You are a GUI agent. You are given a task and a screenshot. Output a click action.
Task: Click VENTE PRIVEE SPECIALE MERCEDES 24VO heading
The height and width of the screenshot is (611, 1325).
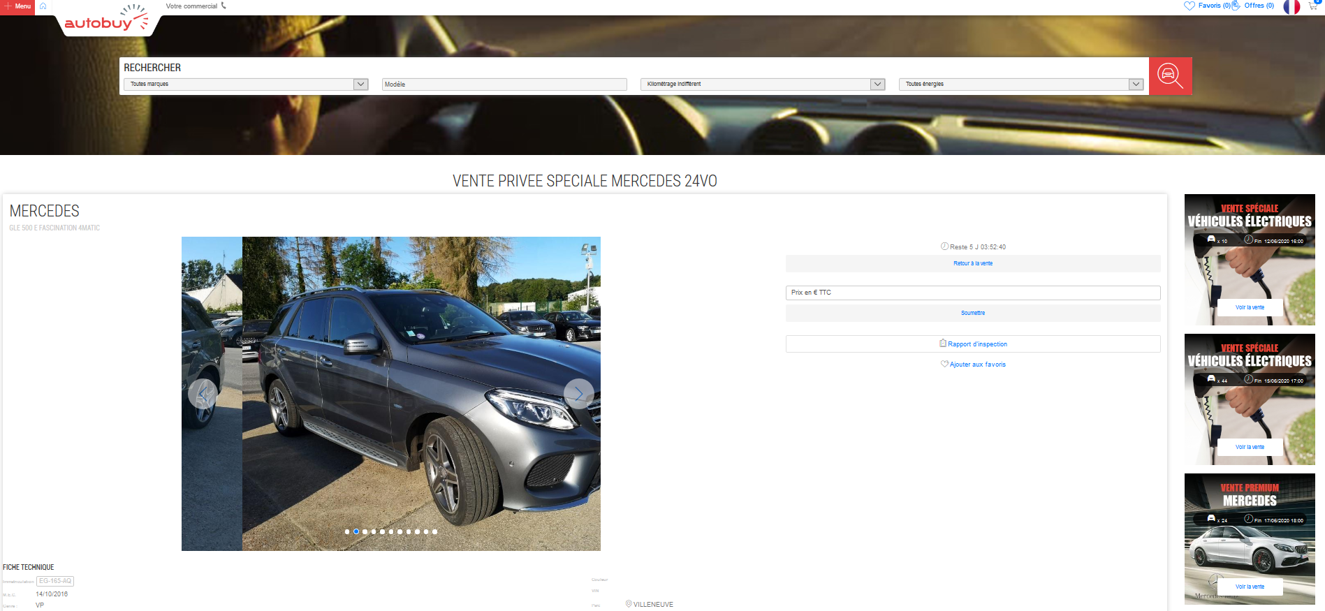coord(585,181)
